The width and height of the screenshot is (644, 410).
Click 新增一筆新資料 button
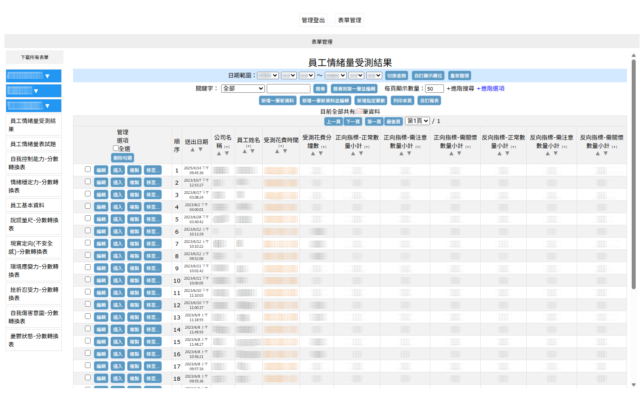278,101
